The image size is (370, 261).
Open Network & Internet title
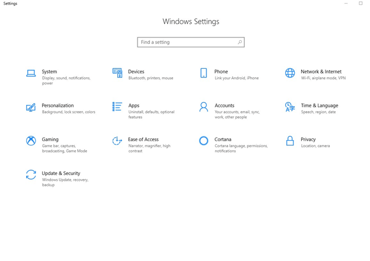(x=321, y=72)
